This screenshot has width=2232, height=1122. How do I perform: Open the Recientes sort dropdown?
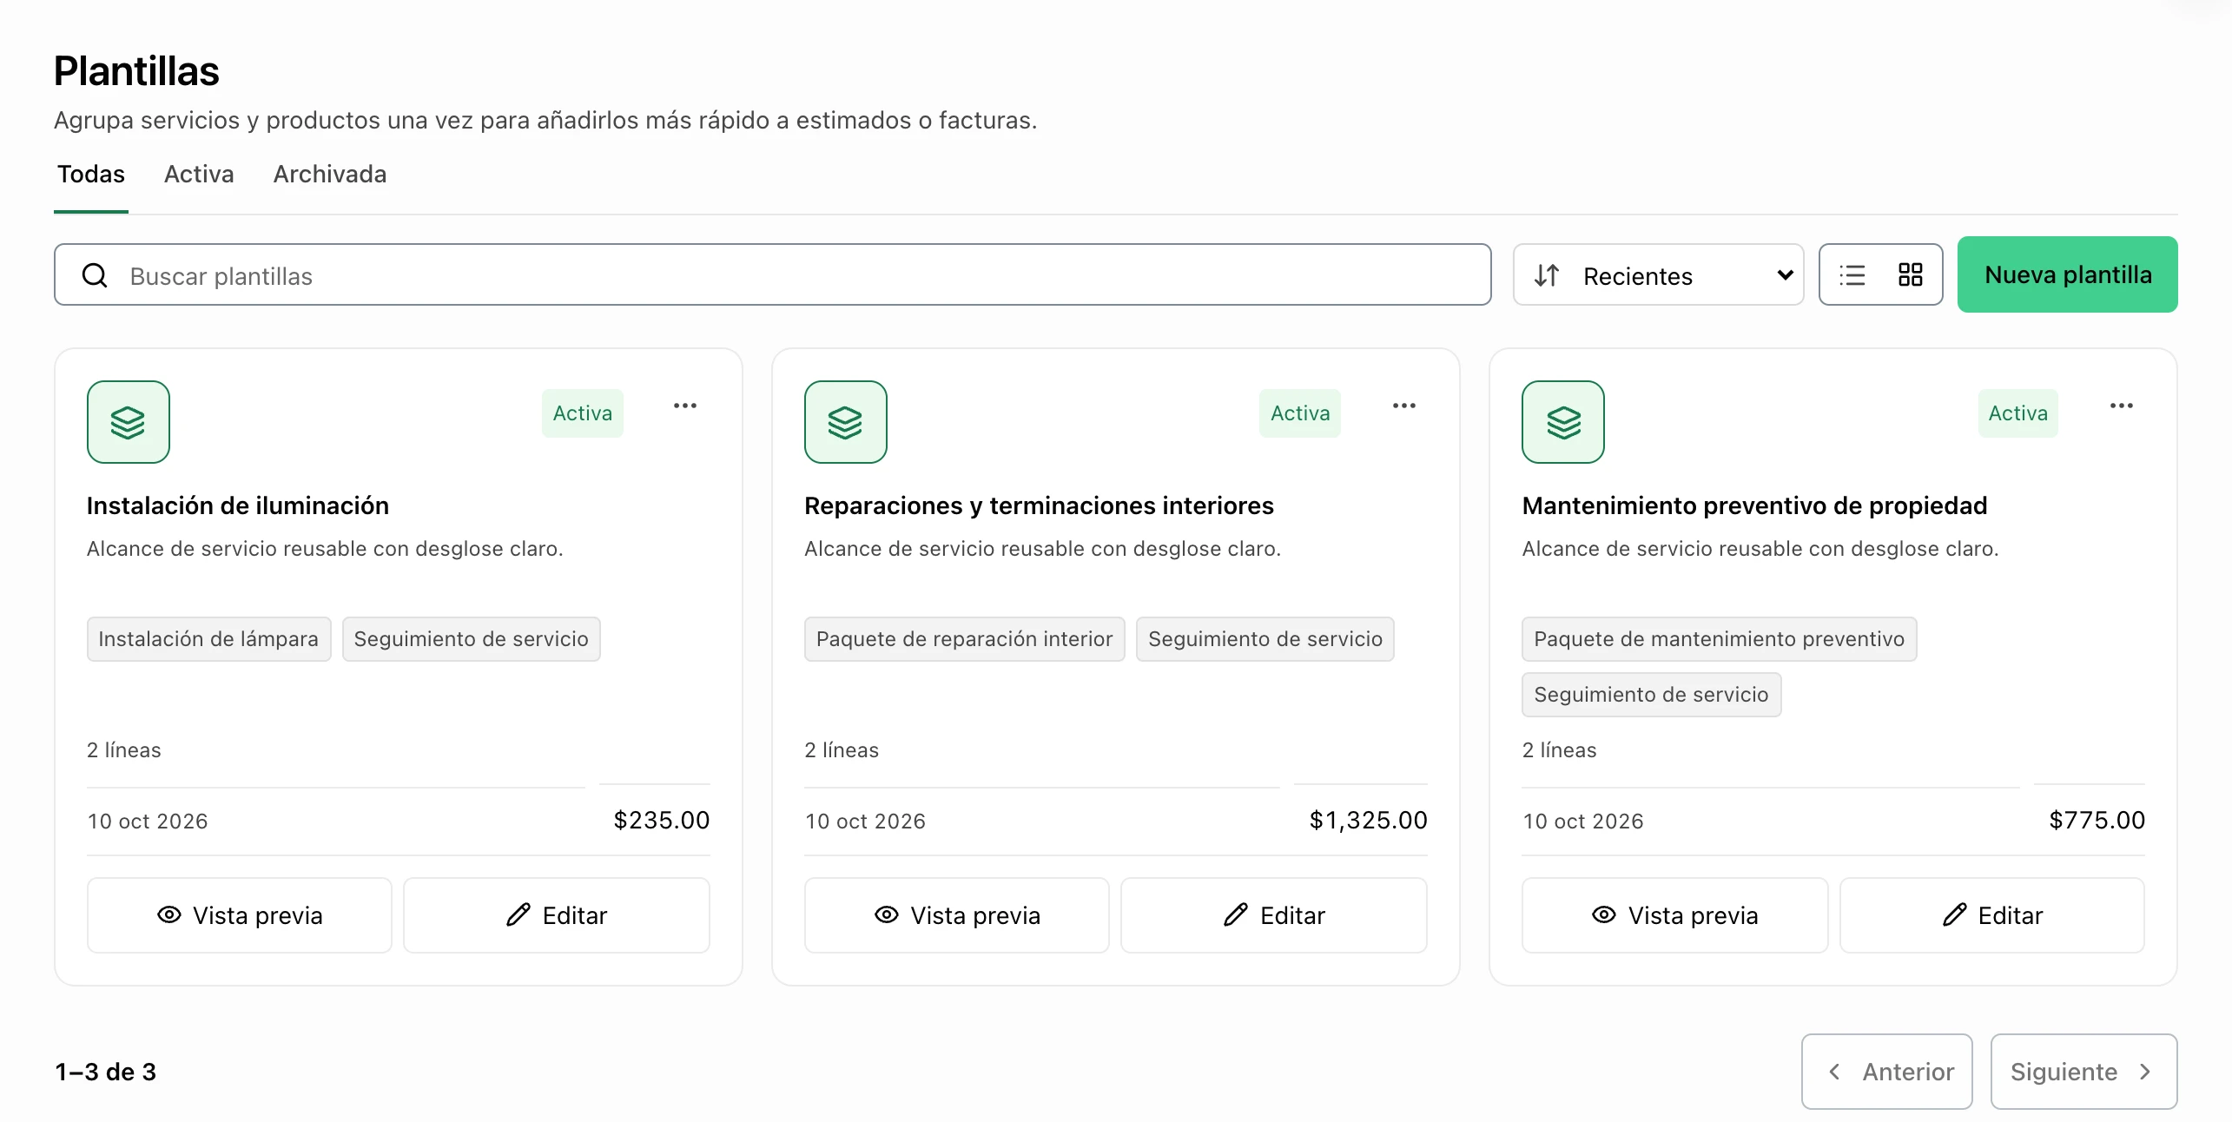pos(1658,275)
